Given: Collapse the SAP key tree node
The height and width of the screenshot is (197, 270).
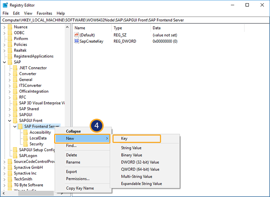Looking at the screenshot, I should pos(4,62).
